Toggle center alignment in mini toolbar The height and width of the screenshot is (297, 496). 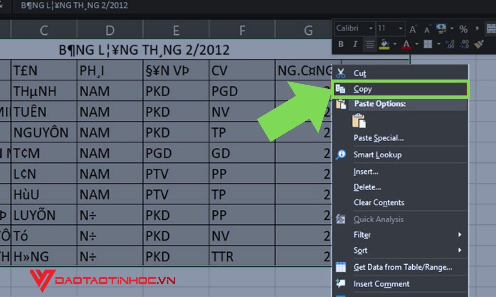coord(369,44)
